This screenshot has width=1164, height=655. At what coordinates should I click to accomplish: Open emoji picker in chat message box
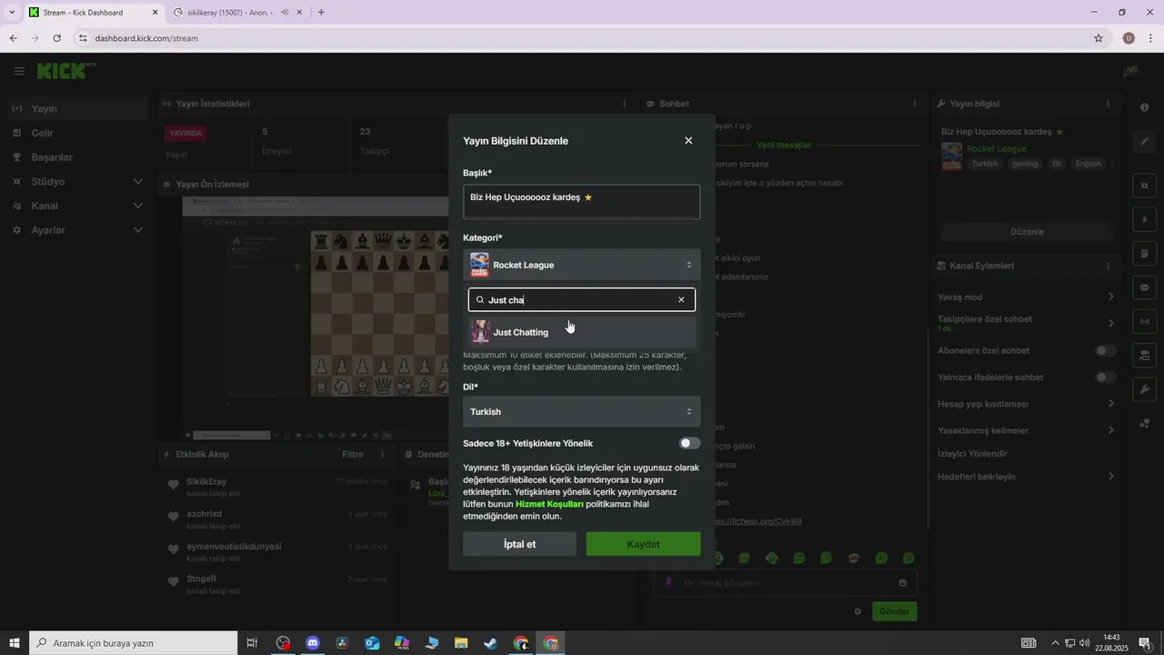(902, 583)
